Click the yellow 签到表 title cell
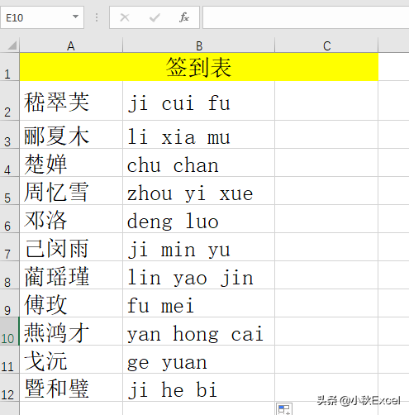 [199, 67]
